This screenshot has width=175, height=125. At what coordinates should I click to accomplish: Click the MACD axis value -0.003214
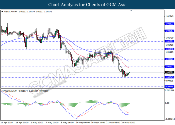[x=169, y=119]
